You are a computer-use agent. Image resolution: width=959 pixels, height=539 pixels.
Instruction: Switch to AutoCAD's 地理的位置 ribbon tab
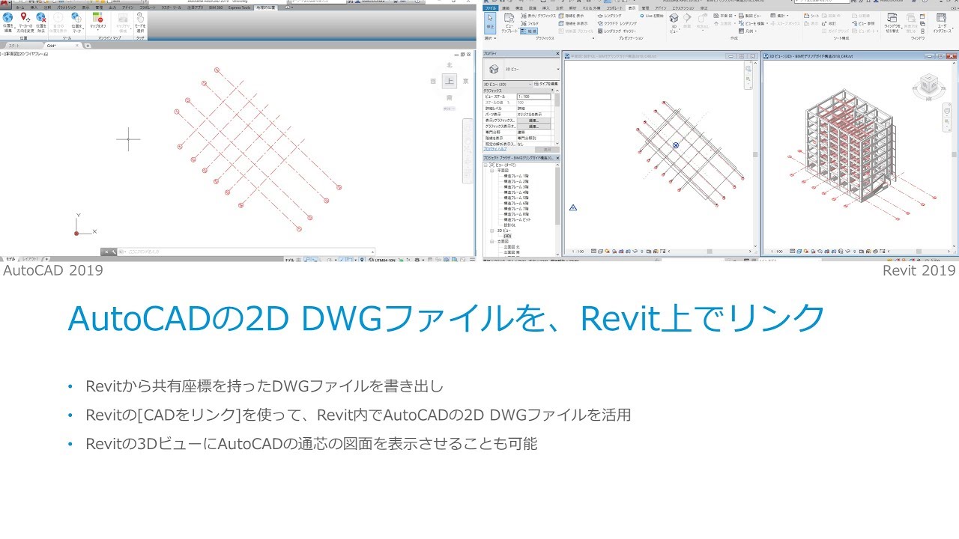[265, 7]
